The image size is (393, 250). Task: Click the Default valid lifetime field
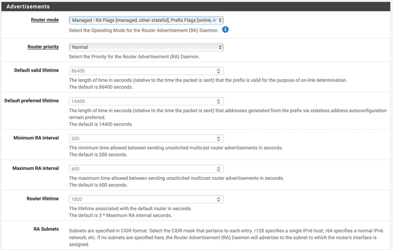point(146,71)
